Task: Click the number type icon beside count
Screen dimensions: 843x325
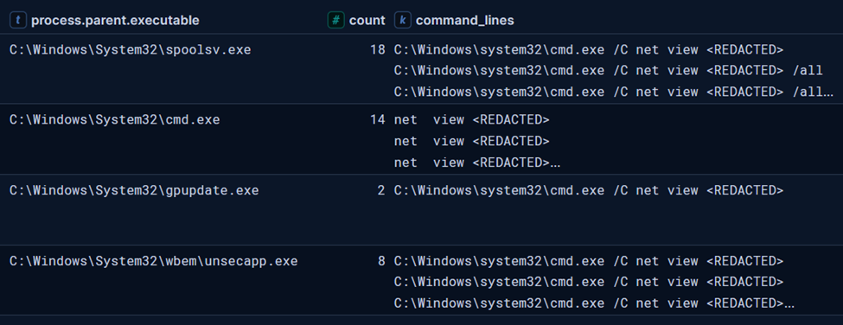Action: click(x=336, y=21)
